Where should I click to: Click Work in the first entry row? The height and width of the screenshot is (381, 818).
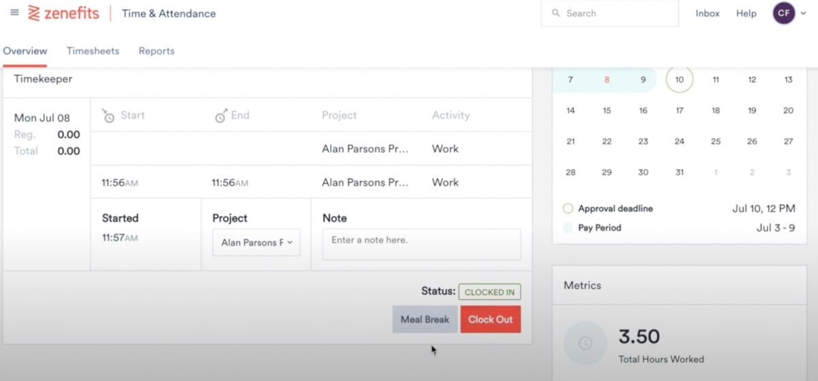coord(445,149)
